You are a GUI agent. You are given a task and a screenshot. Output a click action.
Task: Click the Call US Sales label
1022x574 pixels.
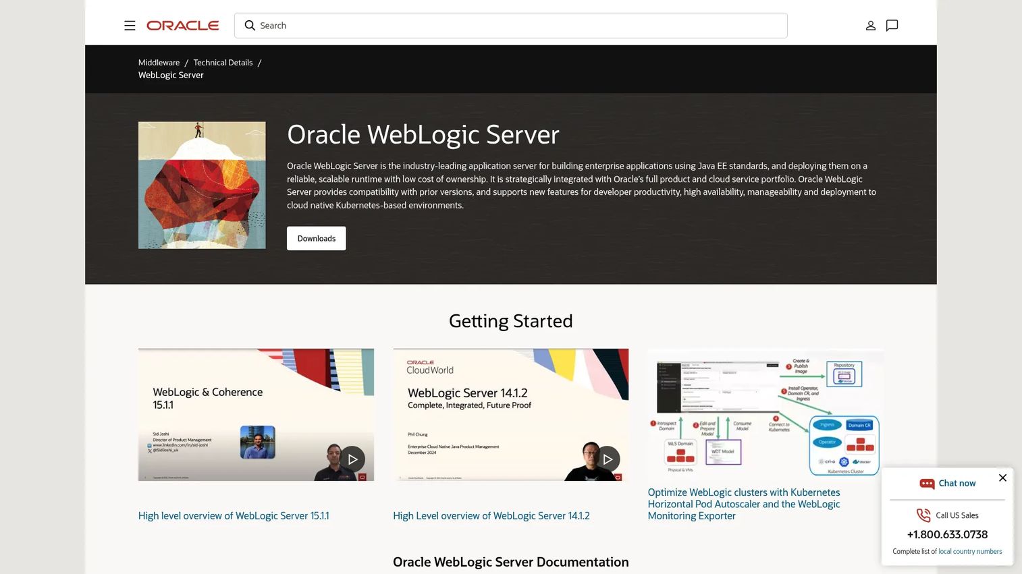(957, 515)
